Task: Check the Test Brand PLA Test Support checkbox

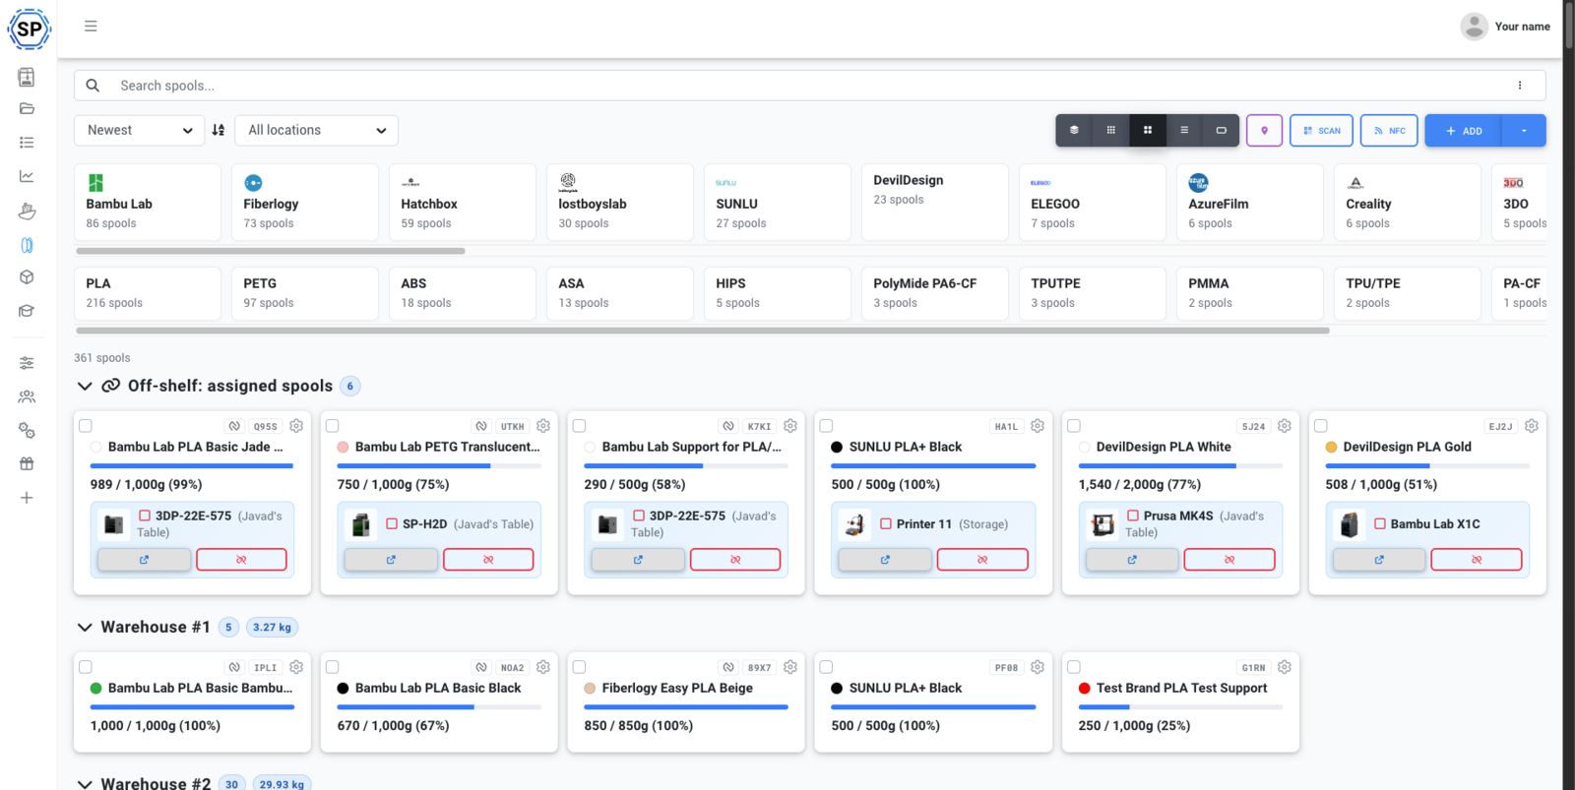Action: (1074, 667)
